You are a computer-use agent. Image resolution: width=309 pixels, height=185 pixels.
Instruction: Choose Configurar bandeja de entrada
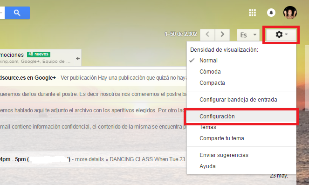coord(241,100)
